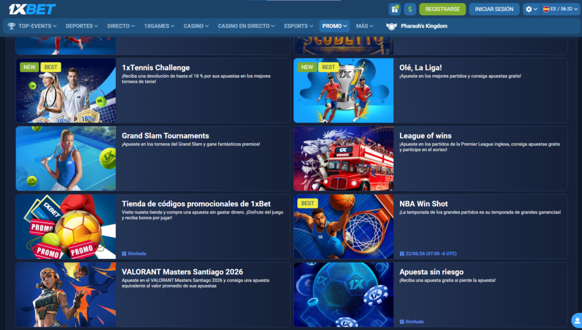Click the trophy icon beside Top-Events
The width and height of the screenshot is (582, 330).
tap(11, 26)
